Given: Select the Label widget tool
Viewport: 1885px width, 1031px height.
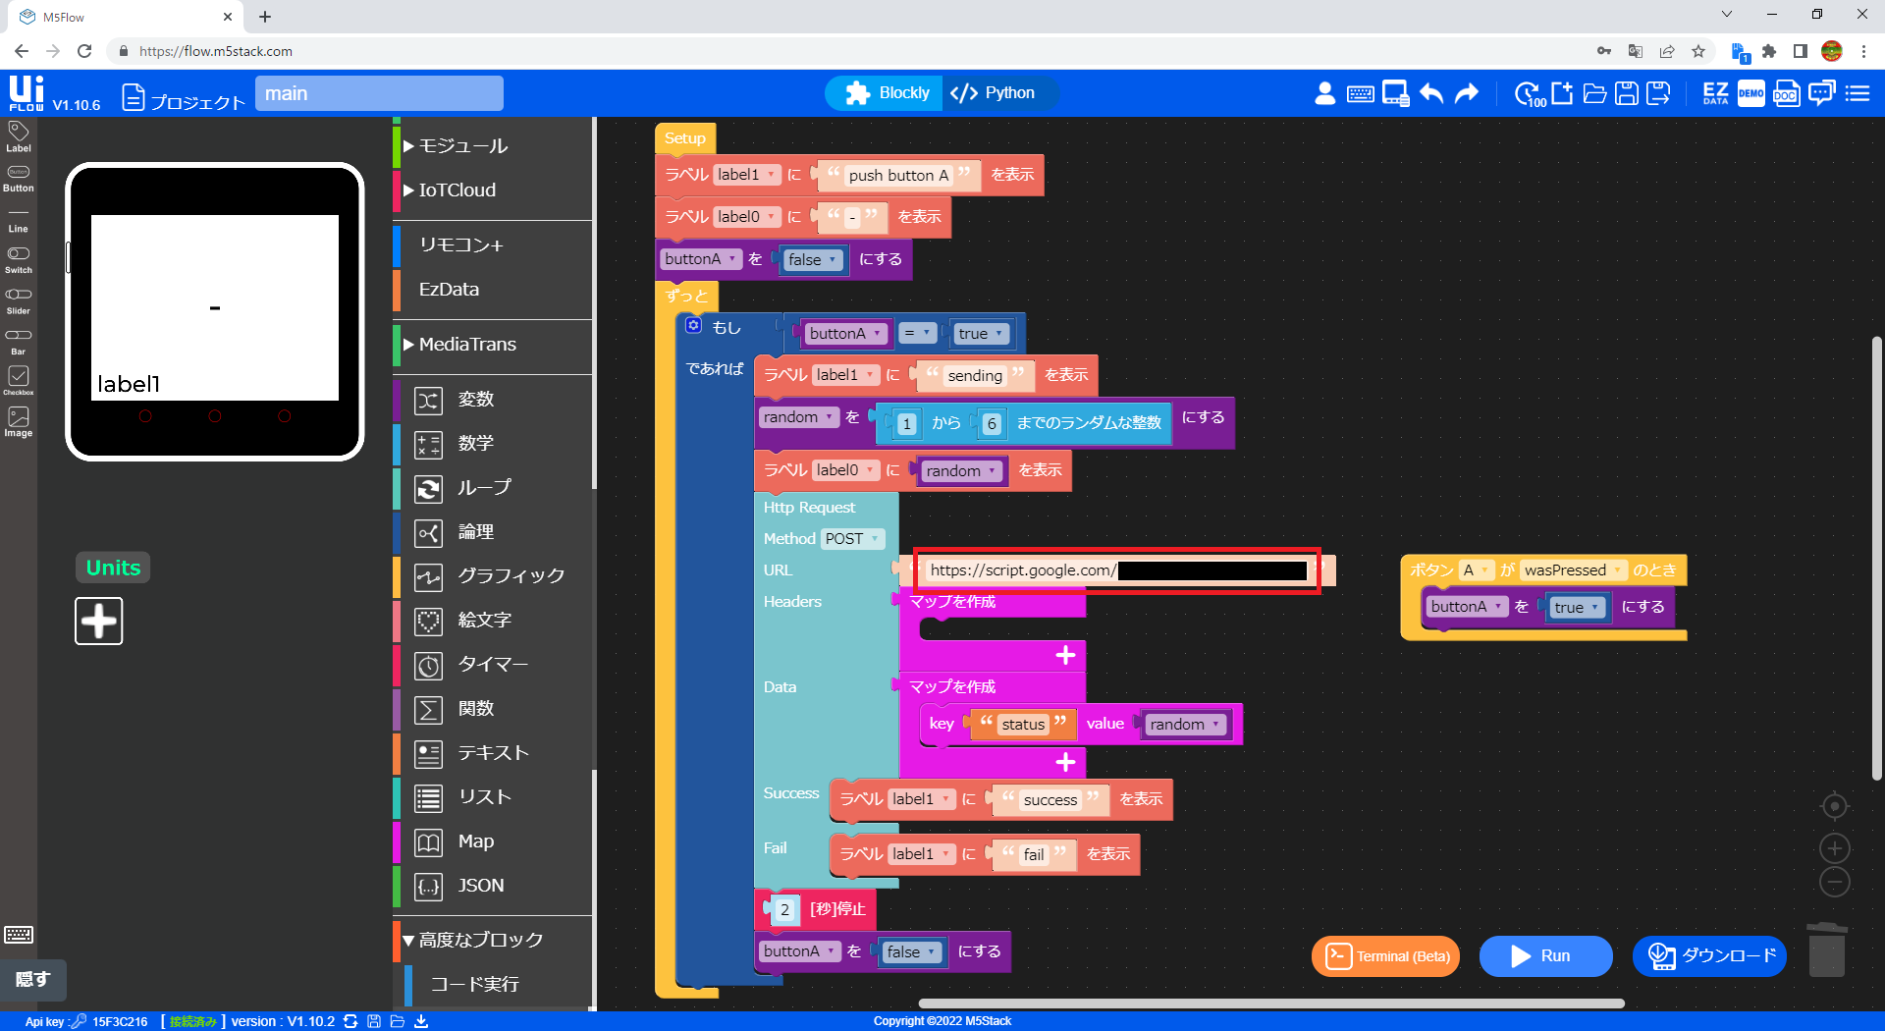Looking at the screenshot, I should pyautogui.click(x=19, y=136).
